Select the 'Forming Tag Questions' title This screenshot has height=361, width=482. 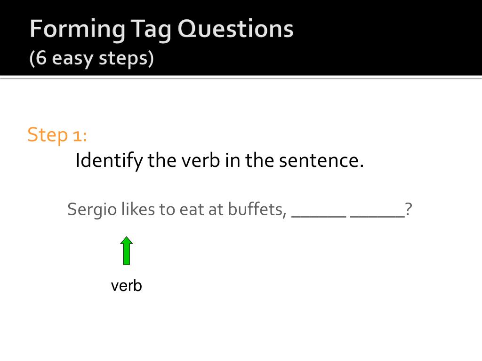coord(162,30)
